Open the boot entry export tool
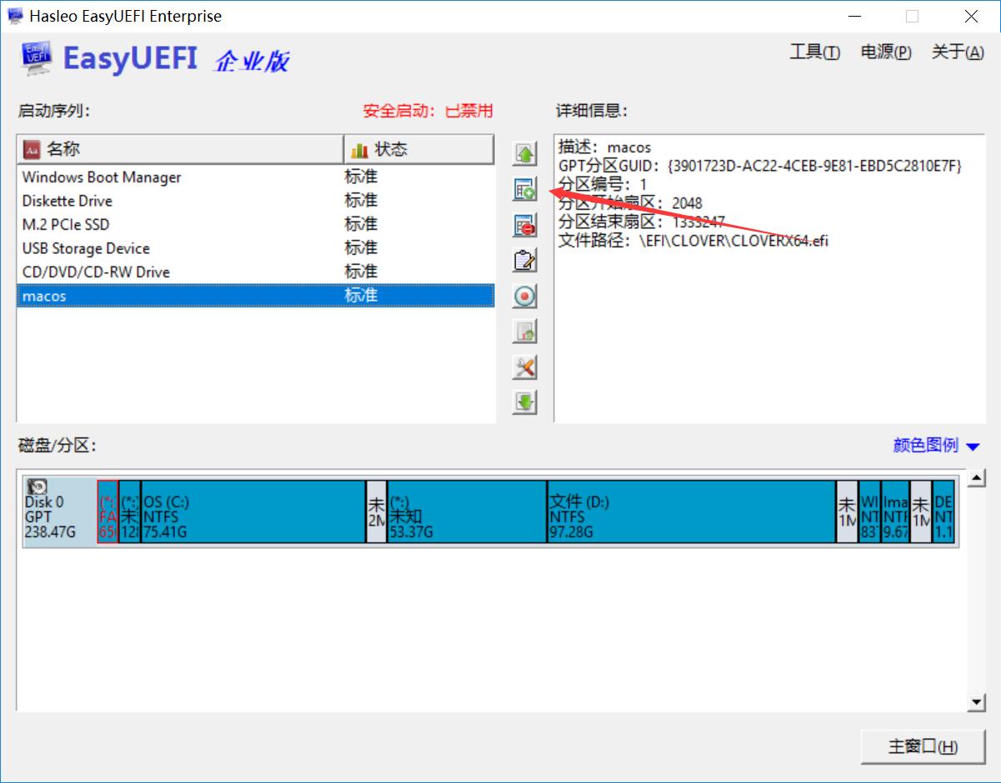The width and height of the screenshot is (1001, 783). pyautogui.click(x=524, y=330)
